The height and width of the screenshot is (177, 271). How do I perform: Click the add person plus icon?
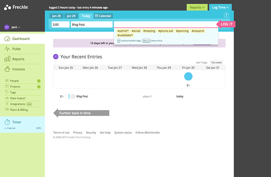[x=39, y=81]
